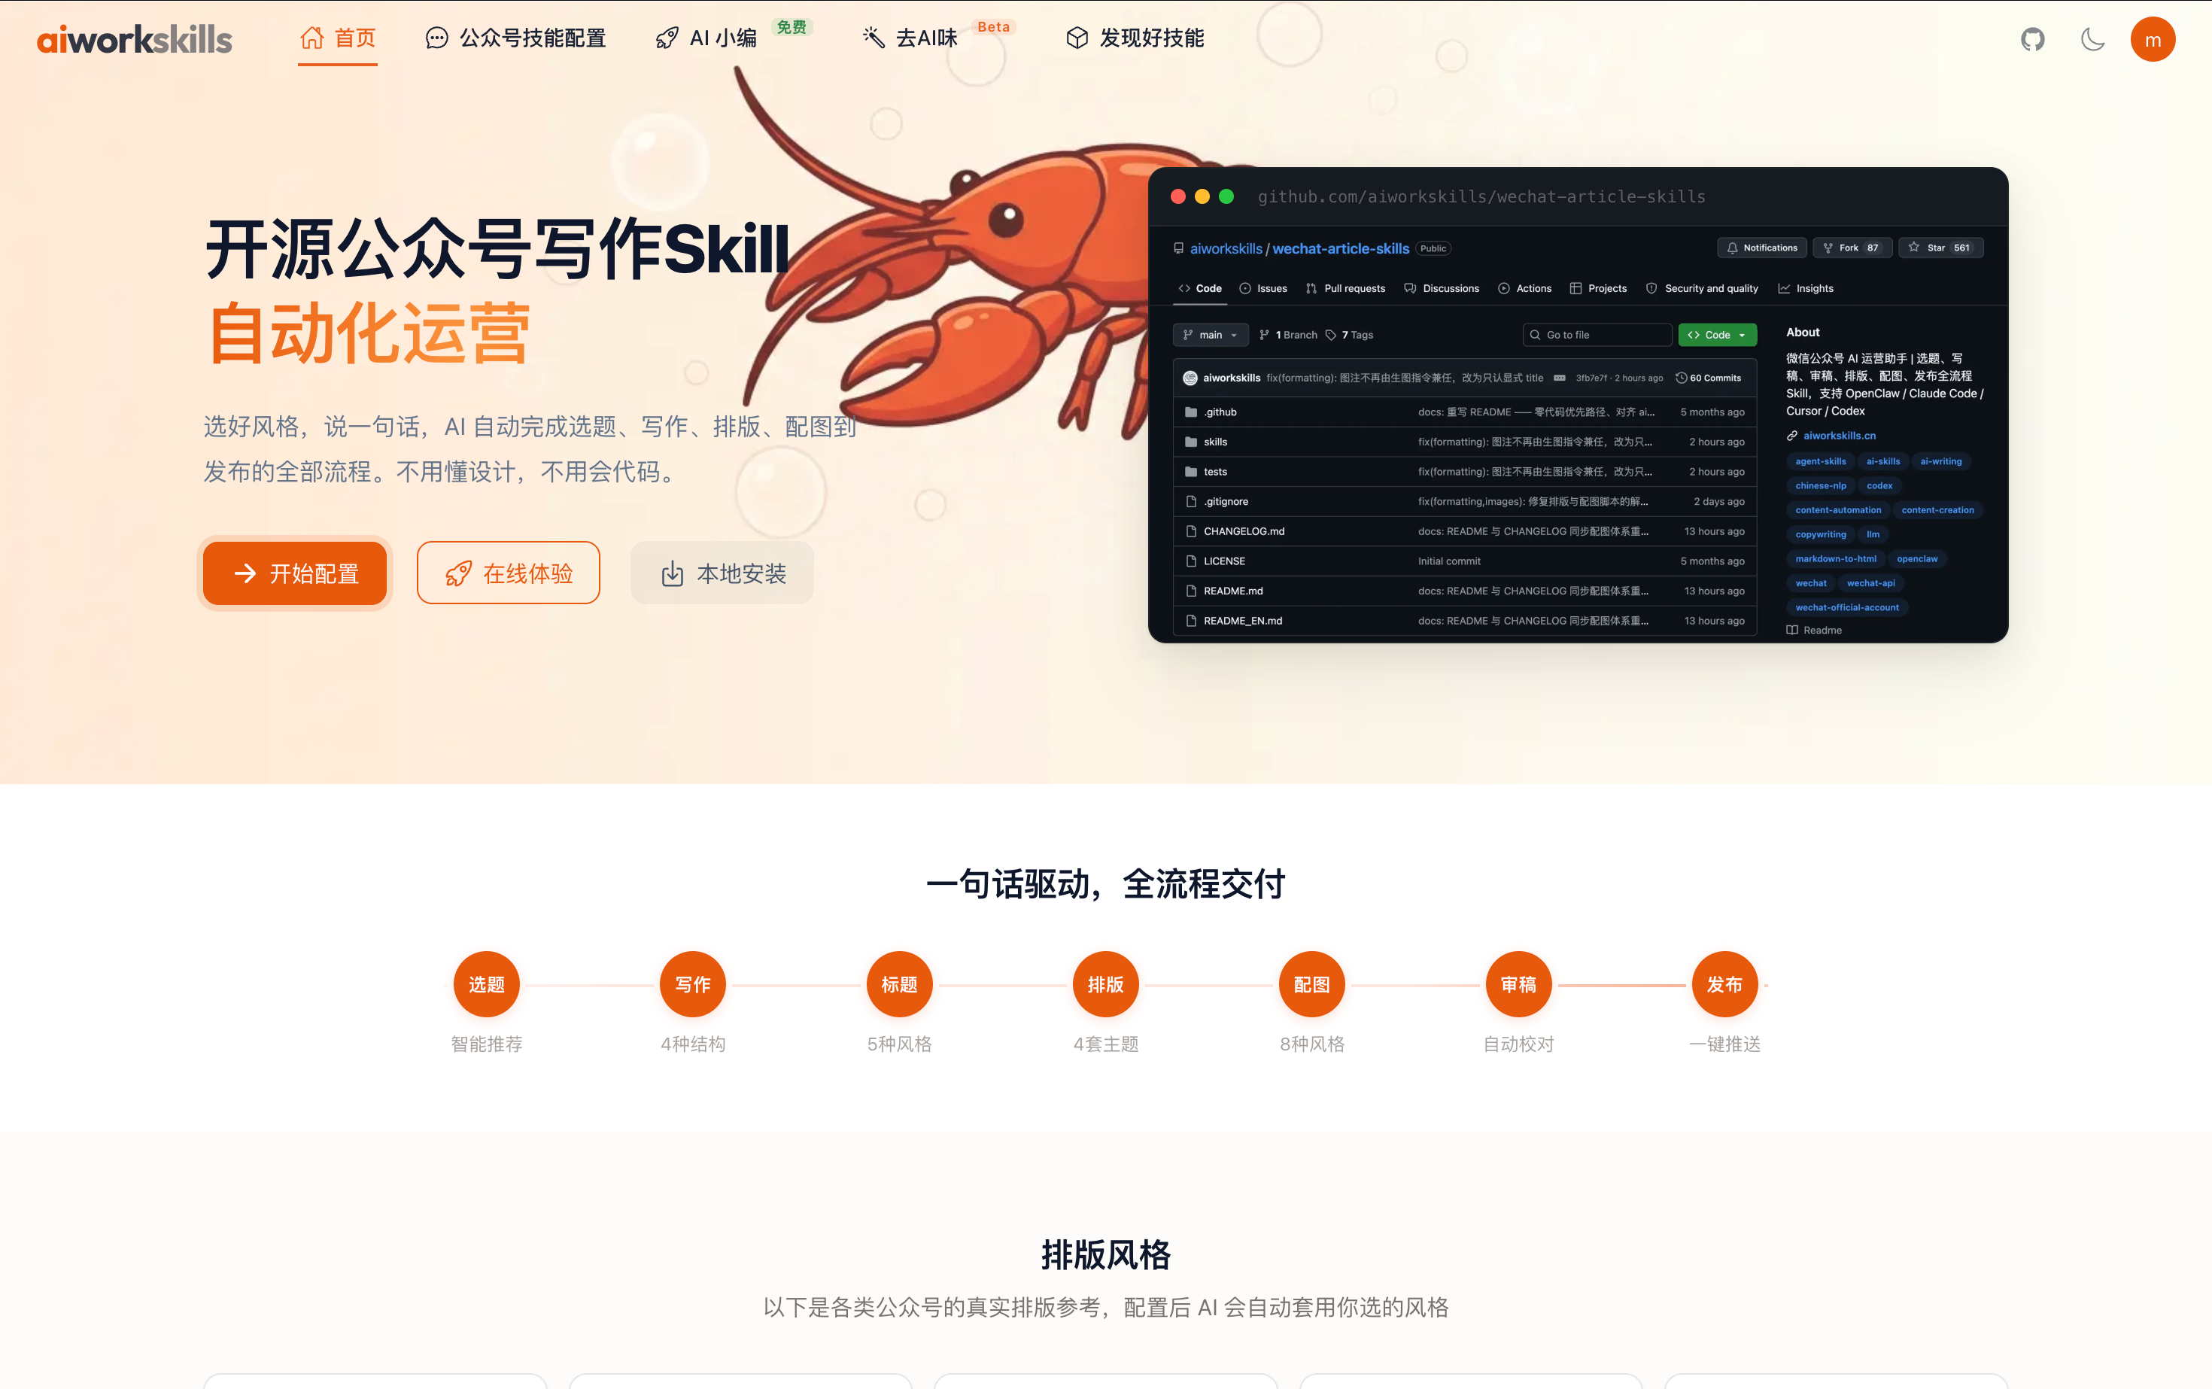Click the '4种结构' label
Screen dimensions: 2212x1389
(693, 1044)
